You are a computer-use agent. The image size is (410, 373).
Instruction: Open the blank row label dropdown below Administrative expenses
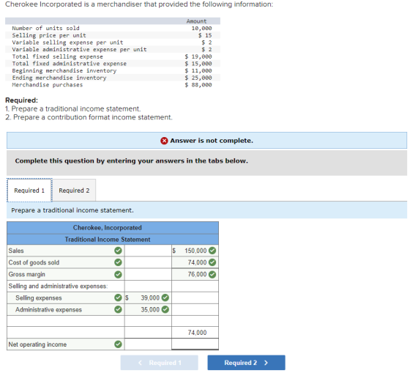[x=66, y=321]
